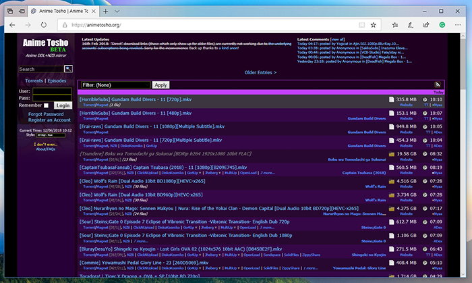Click the folder icon for Wolf's Rain BD1080p

(391, 181)
